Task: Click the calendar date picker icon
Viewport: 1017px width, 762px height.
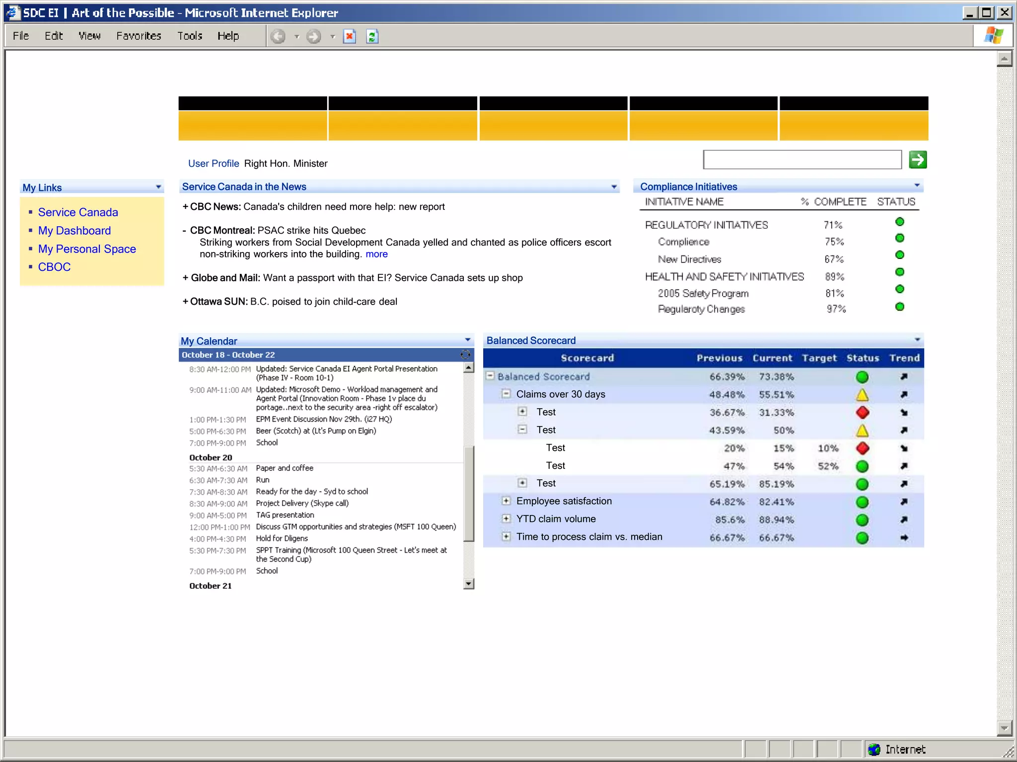Action: 465,354
